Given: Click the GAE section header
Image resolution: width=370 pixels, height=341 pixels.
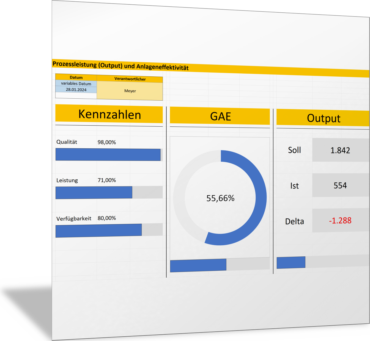Looking at the screenshot, I should tap(220, 116).
